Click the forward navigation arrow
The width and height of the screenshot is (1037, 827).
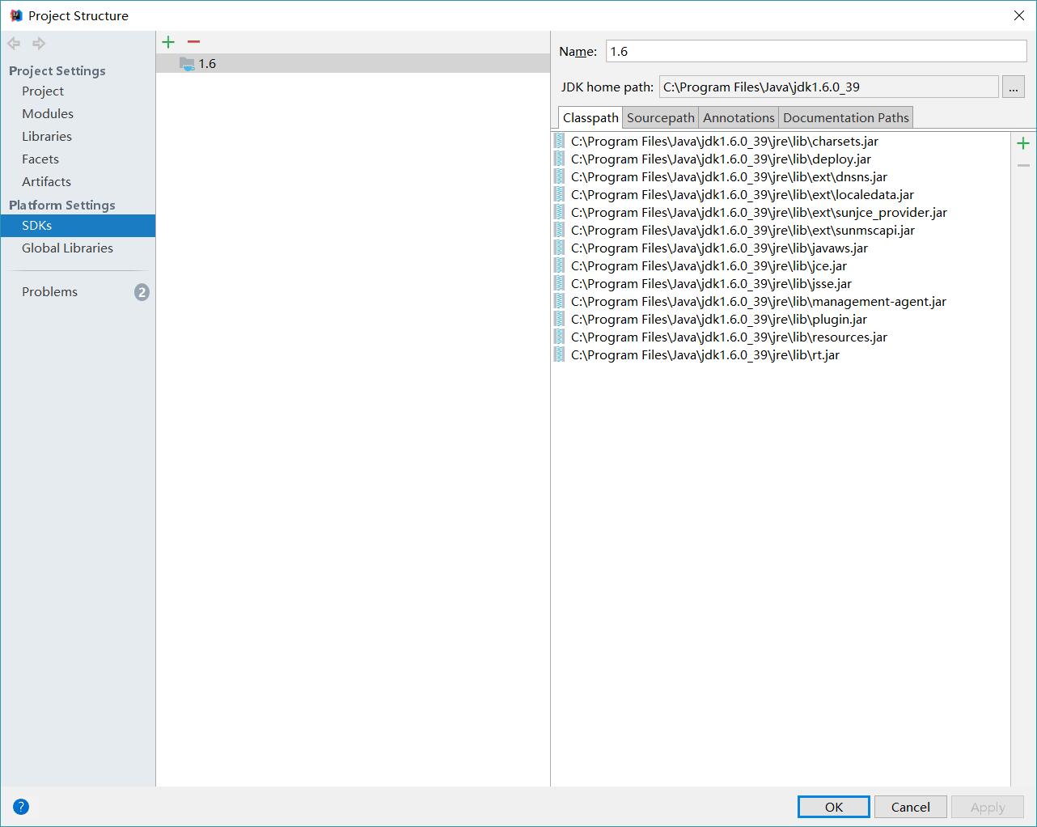tap(39, 44)
